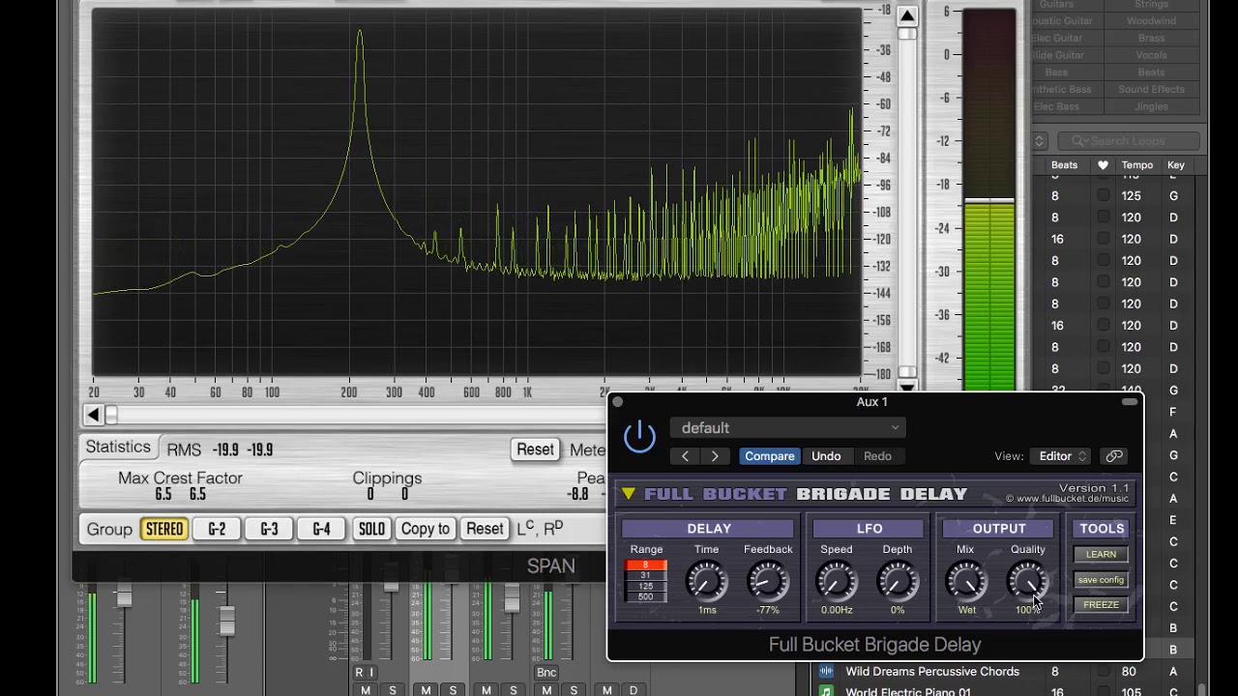
Task: Toggle SOLO in the SPAN group row
Action: point(371,529)
